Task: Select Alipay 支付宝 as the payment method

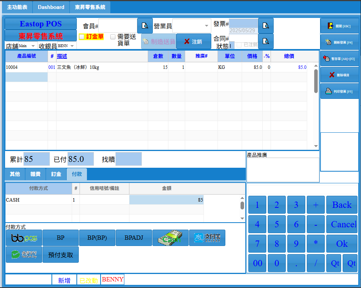Action: pyautogui.click(x=207, y=238)
